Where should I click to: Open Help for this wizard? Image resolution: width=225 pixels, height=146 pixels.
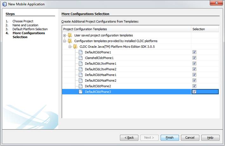(x=210, y=138)
